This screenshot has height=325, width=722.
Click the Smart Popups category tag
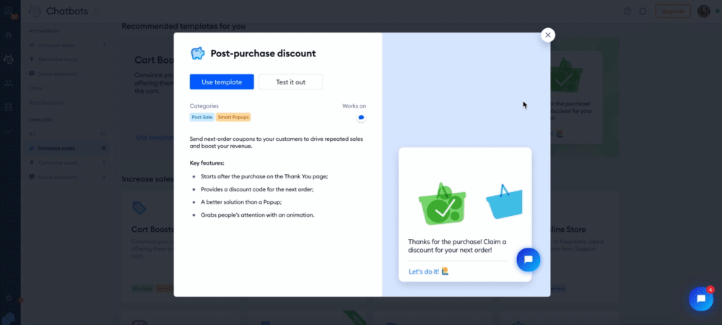tap(233, 118)
